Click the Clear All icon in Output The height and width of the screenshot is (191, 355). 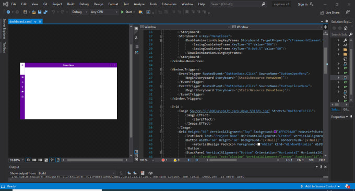pos(143,173)
